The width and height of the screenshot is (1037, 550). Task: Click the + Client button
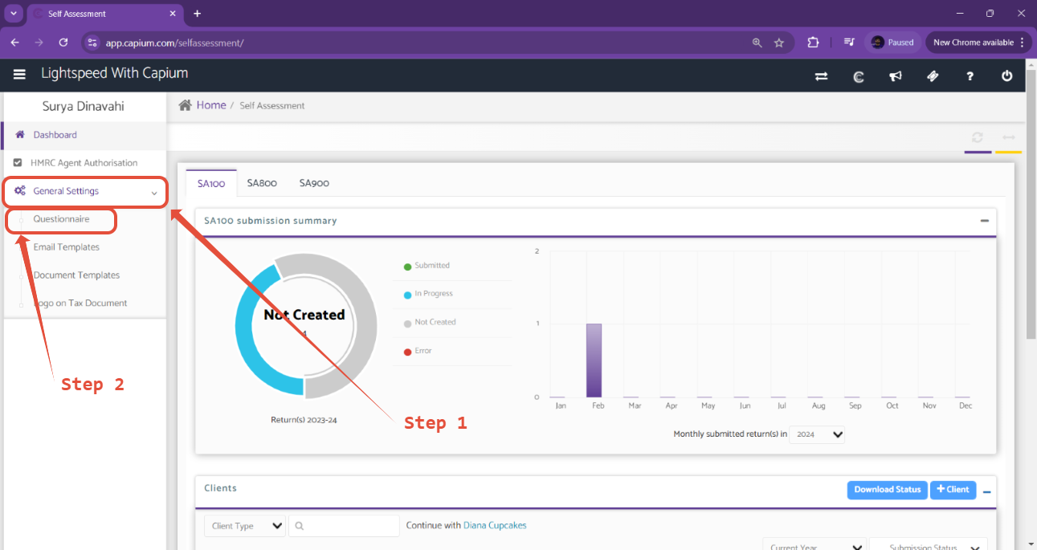point(953,490)
